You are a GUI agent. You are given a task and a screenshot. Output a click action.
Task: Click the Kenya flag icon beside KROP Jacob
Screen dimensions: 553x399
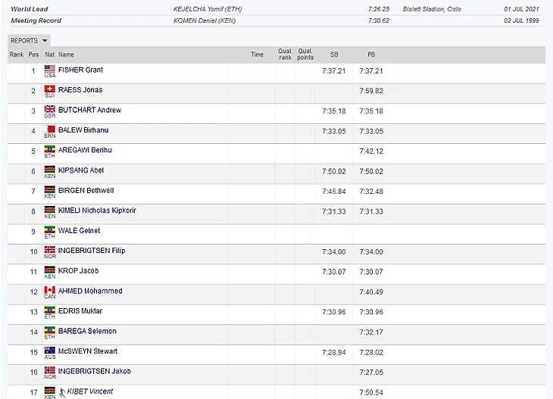[50, 270]
